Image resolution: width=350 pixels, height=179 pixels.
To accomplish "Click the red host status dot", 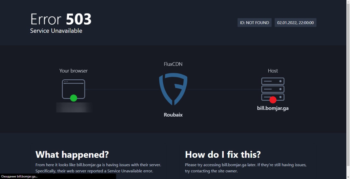I will (x=273, y=100).
